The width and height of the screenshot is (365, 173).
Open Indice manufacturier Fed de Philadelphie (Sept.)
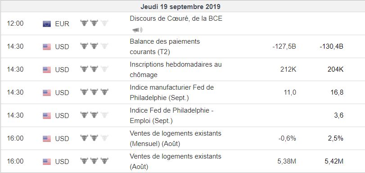[x=172, y=92]
